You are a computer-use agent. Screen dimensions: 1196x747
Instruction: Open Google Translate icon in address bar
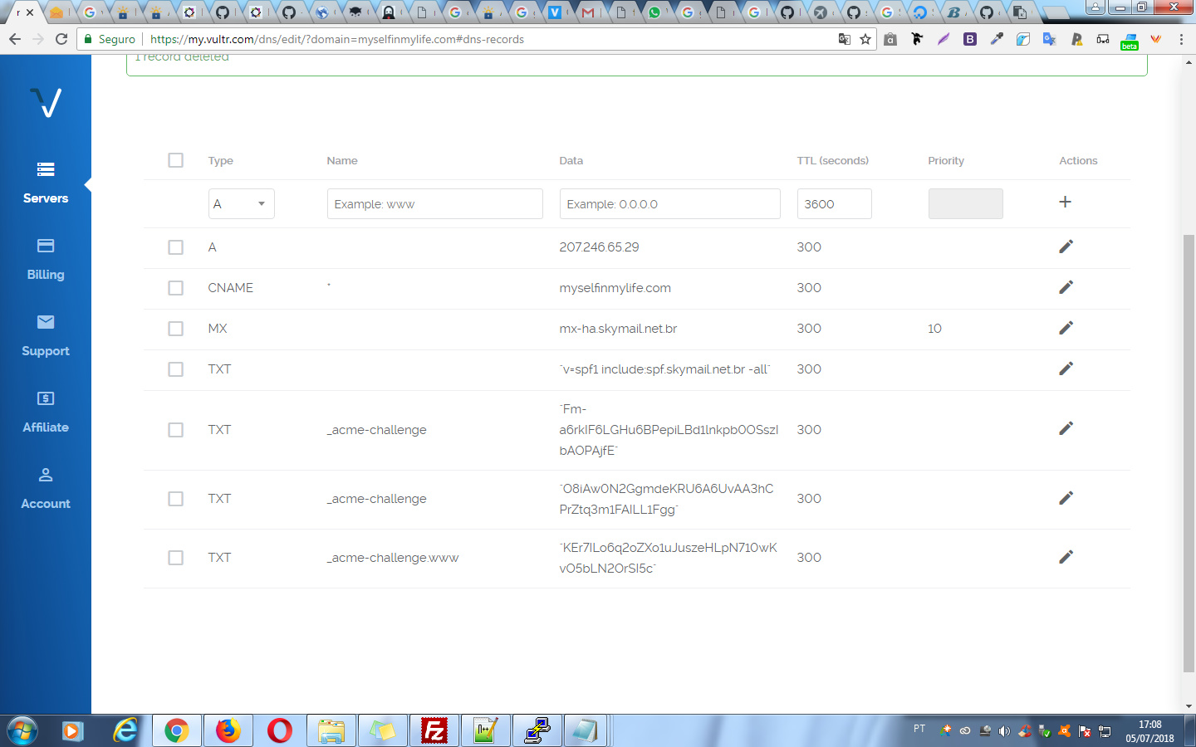[x=844, y=39]
